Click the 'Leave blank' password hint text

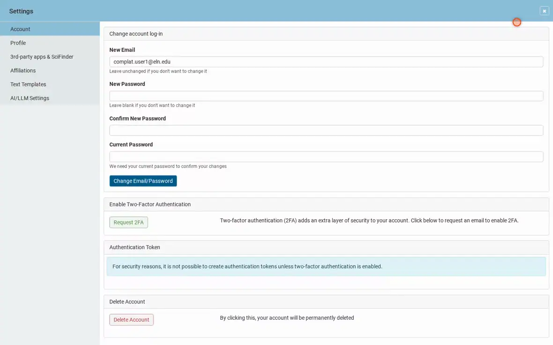point(152,105)
